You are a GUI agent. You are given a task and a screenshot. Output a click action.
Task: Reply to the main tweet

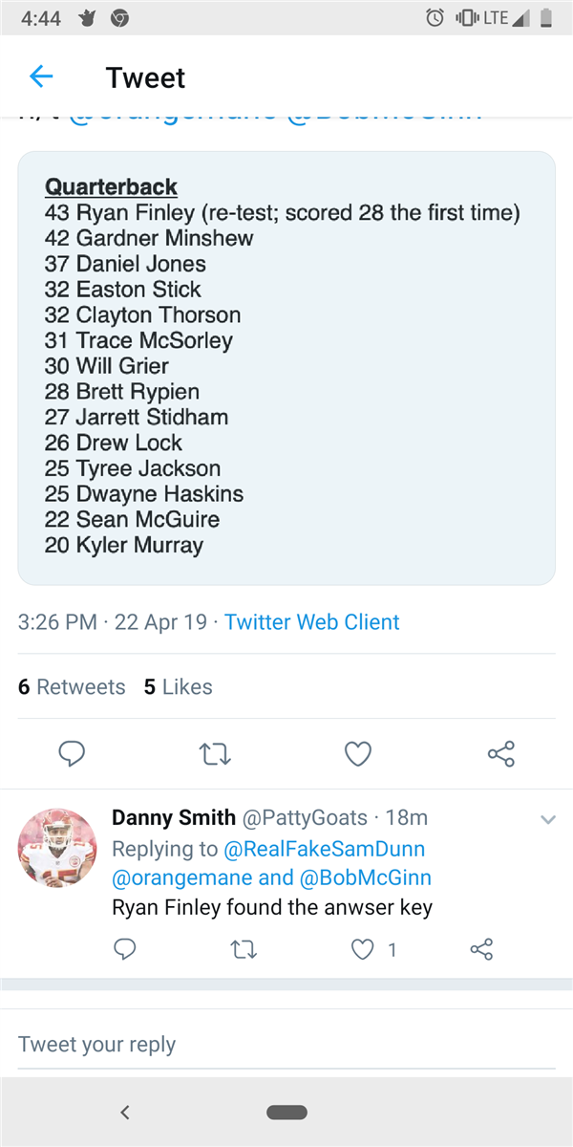coord(72,755)
